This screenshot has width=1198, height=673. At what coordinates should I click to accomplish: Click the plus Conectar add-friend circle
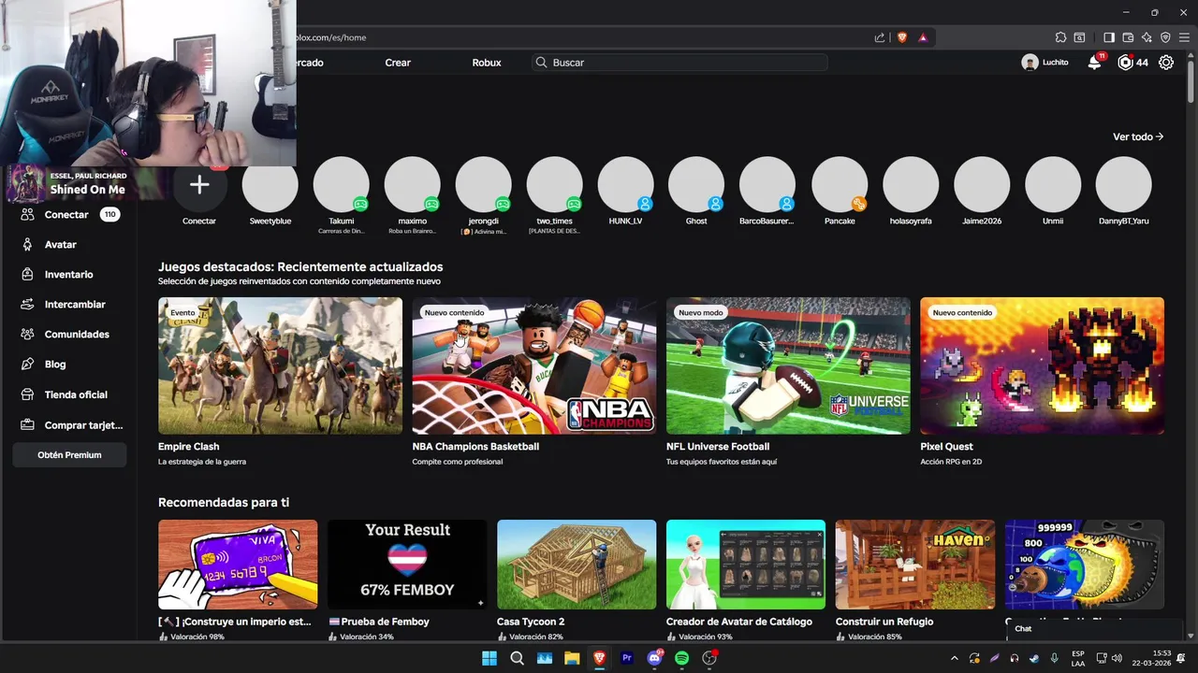[199, 184]
